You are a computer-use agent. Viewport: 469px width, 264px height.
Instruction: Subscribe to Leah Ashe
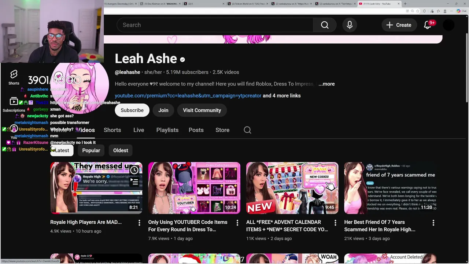coord(132,110)
